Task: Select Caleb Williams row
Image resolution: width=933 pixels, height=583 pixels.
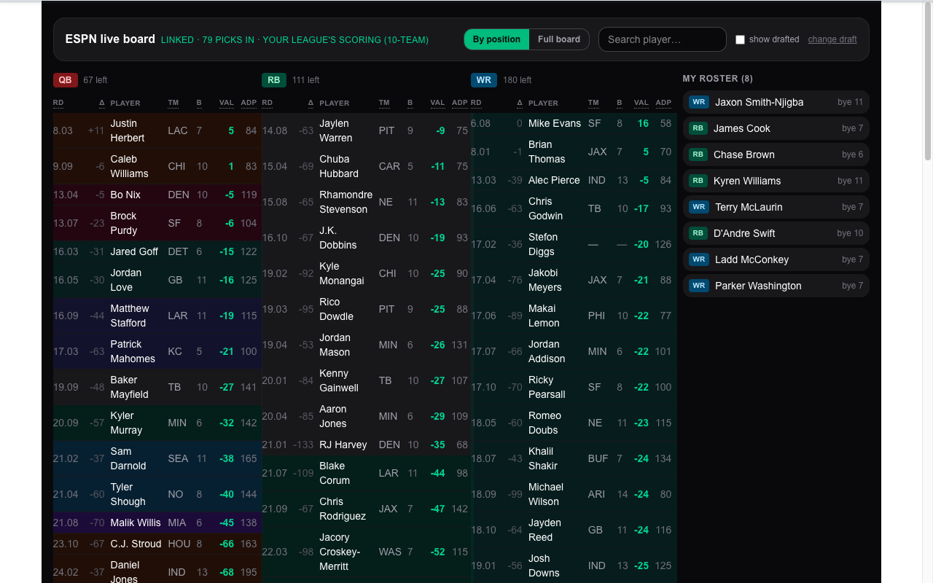Action: pyautogui.click(x=157, y=166)
